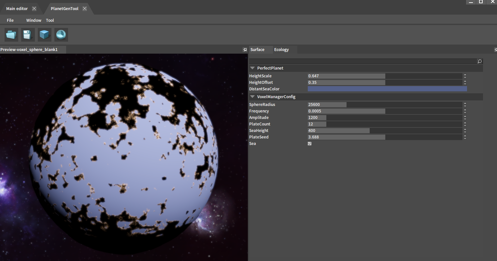Click the SeaHeight slider field
This screenshot has height=261, width=497.
coord(384,131)
